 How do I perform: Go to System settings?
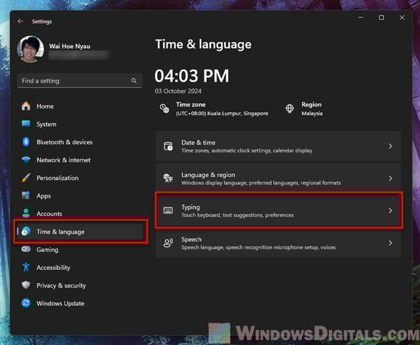(x=80, y=124)
